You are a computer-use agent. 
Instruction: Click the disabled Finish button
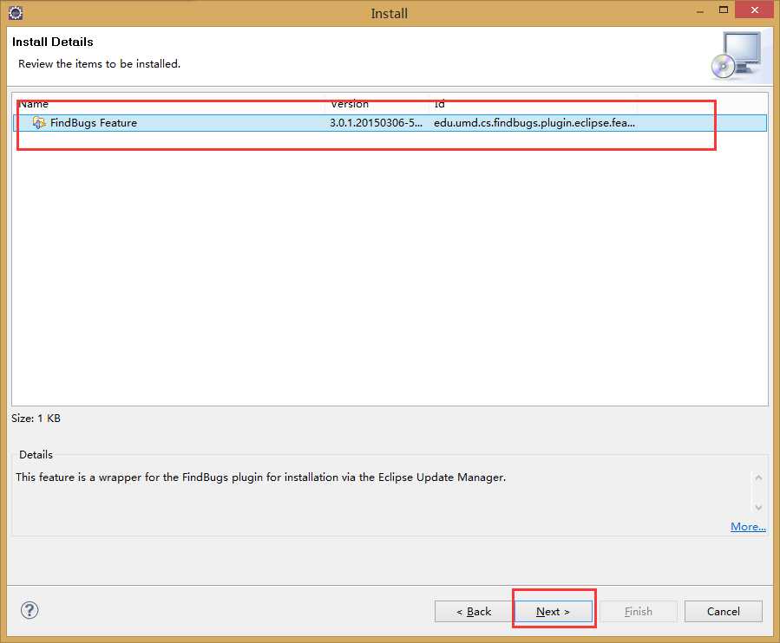tap(639, 611)
